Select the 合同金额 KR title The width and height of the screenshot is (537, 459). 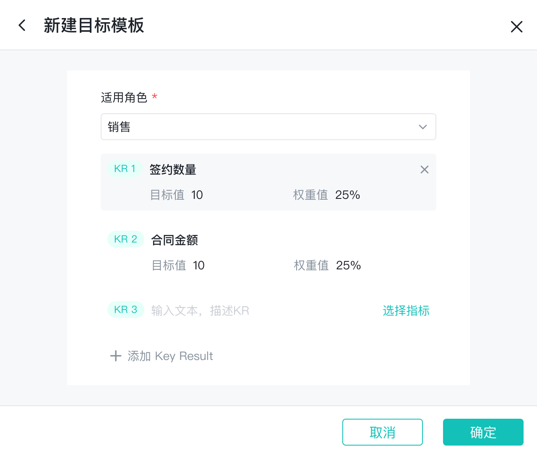[175, 240]
